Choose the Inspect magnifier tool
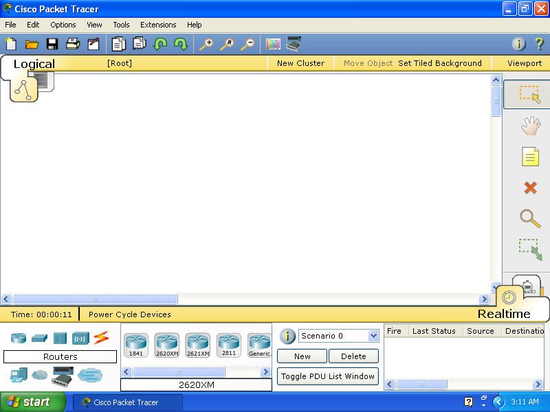The width and height of the screenshot is (550, 412). tap(530, 218)
